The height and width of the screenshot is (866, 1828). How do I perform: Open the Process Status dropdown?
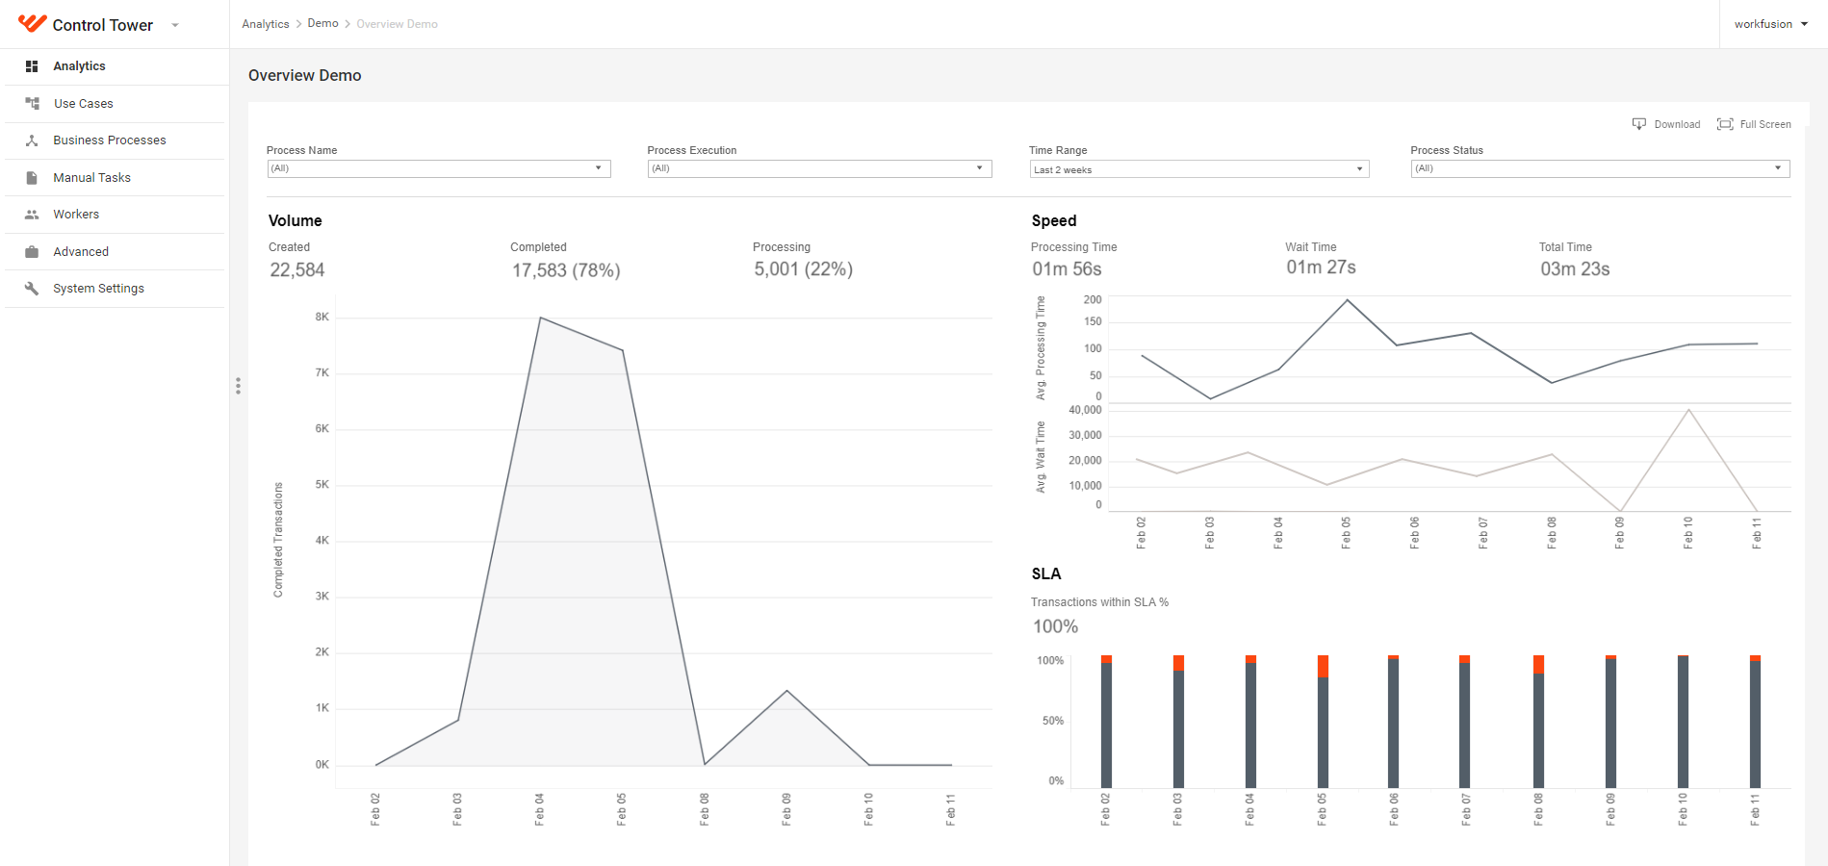(1600, 168)
